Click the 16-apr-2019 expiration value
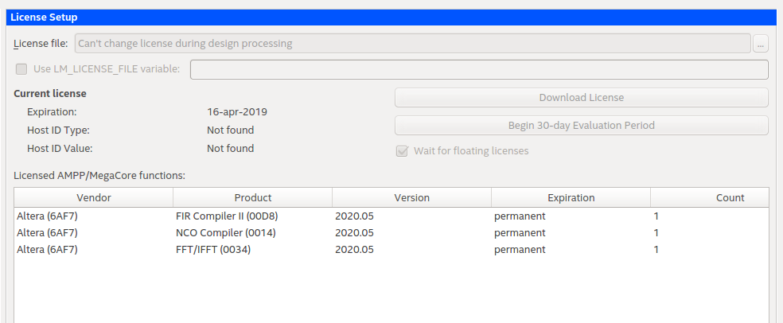783x323 pixels. [237, 112]
